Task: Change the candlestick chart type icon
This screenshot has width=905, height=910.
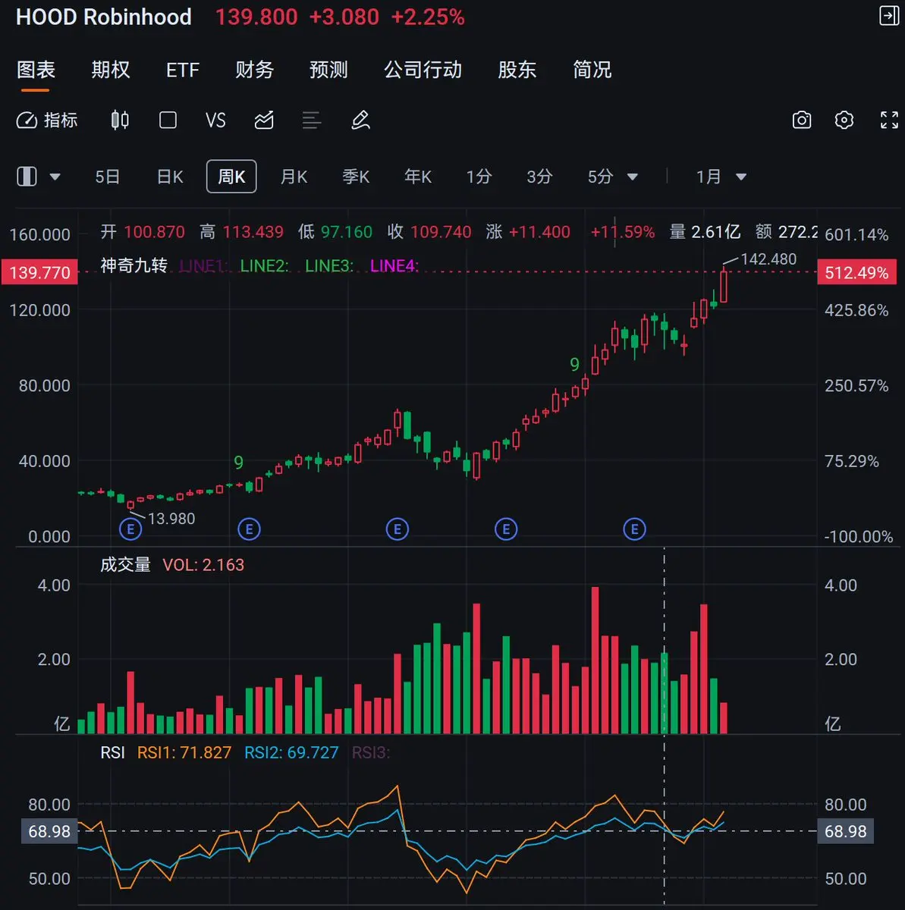Action: (x=120, y=120)
